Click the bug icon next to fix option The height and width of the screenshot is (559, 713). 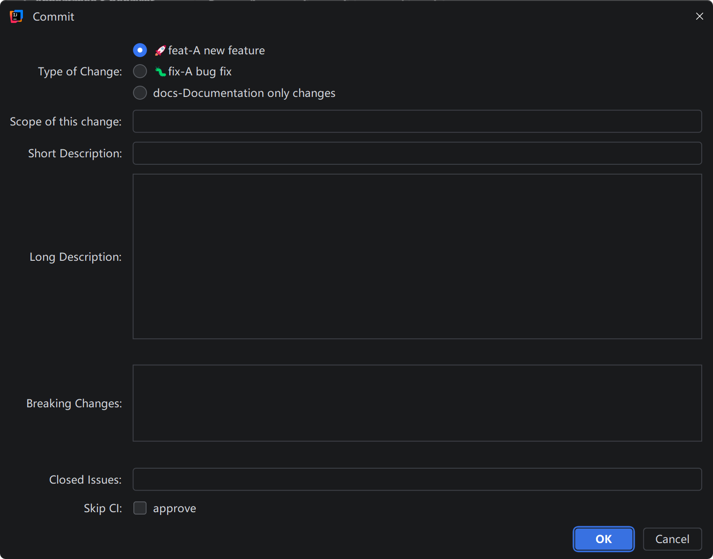pos(160,71)
